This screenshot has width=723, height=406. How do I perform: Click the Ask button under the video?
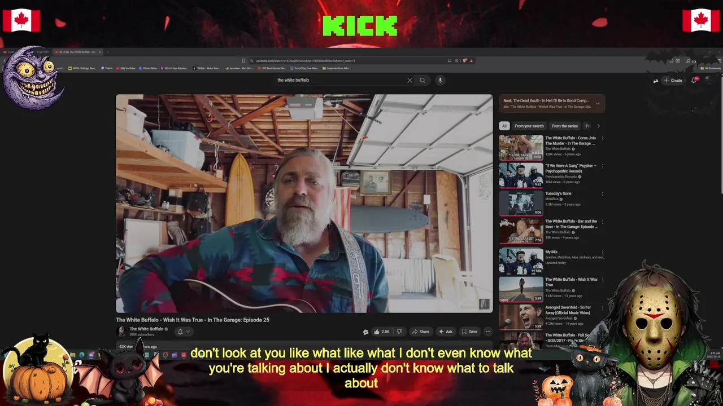point(446,332)
